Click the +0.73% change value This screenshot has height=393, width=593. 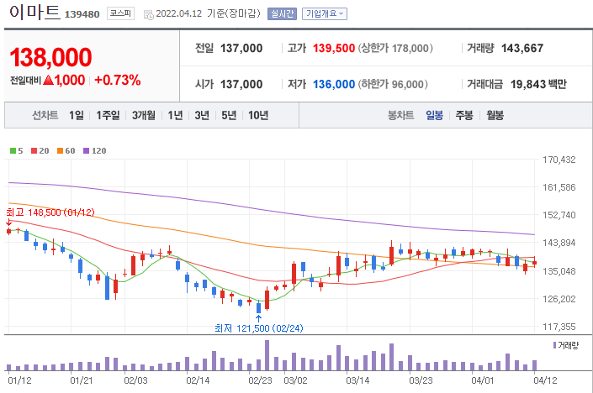point(118,80)
